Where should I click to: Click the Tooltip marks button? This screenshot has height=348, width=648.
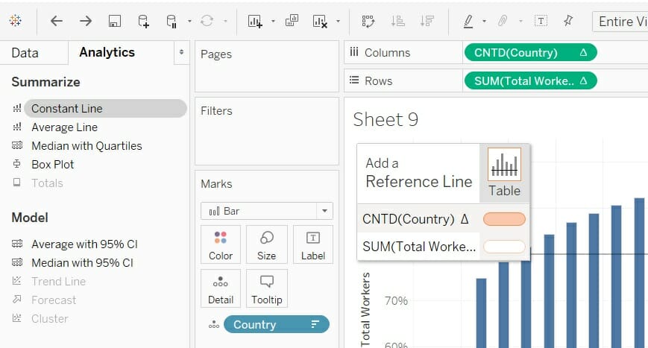tap(266, 288)
